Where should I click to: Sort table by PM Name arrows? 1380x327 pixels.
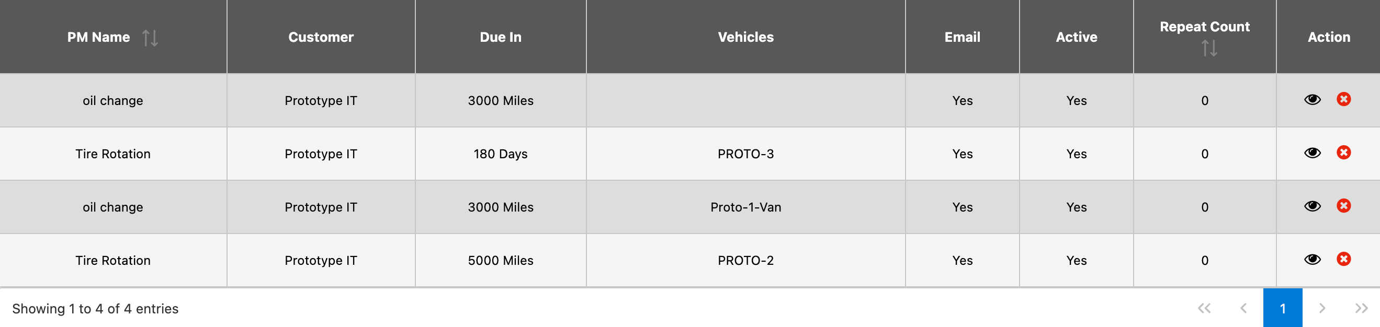(x=150, y=38)
